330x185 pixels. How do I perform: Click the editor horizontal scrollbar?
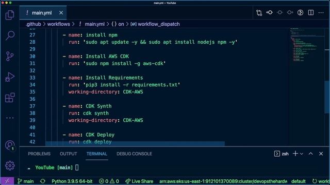[135, 144]
